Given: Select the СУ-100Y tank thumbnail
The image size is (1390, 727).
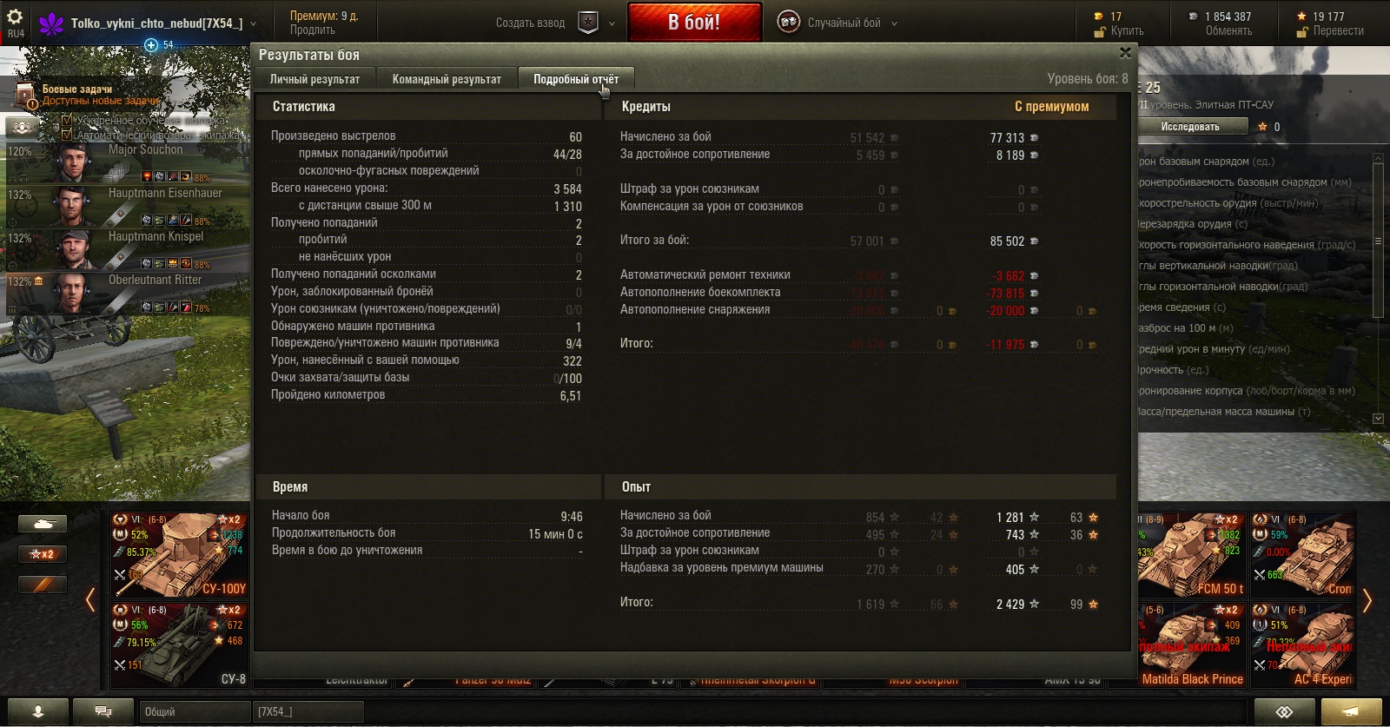Looking at the screenshot, I should pos(180,554).
